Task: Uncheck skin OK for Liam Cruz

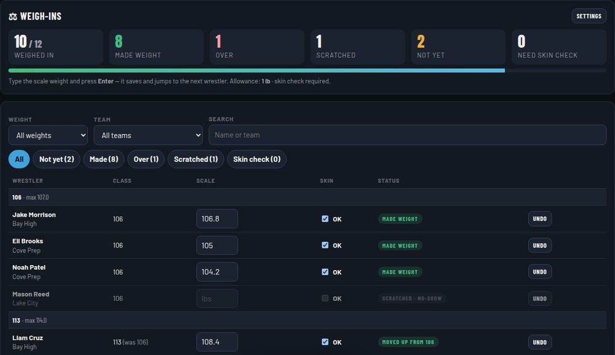Action: 325,342
